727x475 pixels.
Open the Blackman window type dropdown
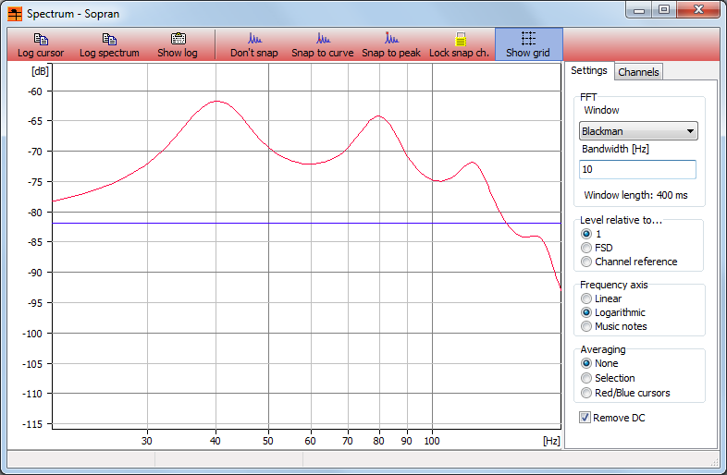[638, 131]
